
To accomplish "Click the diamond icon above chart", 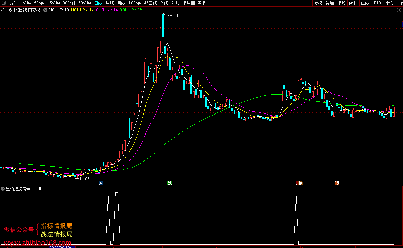I will pyautogui.click(x=393, y=10).
